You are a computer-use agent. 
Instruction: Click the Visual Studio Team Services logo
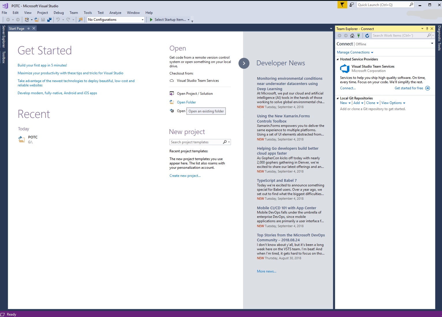[x=345, y=68]
